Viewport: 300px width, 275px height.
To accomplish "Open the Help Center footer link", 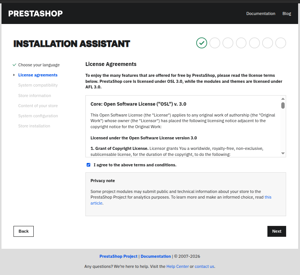I will click(178, 266).
